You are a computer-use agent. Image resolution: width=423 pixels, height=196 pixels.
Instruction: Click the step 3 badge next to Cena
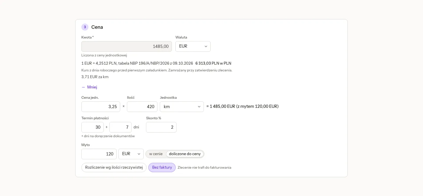coord(85,27)
